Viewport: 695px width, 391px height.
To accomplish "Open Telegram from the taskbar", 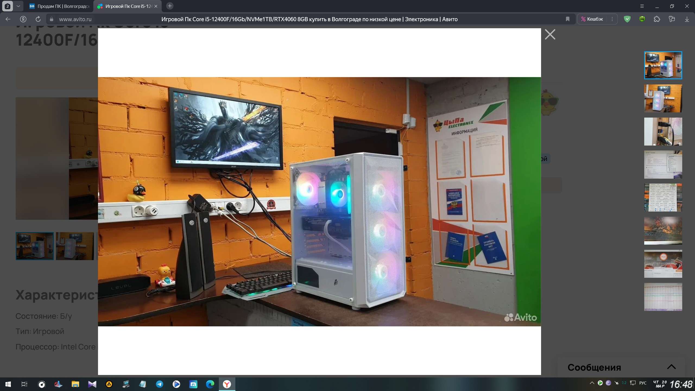I will tap(159, 384).
